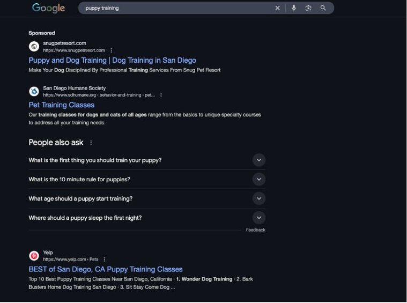Click the magnifying glass search icon
Screen dimensions: 407x303
pyautogui.click(x=323, y=8)
